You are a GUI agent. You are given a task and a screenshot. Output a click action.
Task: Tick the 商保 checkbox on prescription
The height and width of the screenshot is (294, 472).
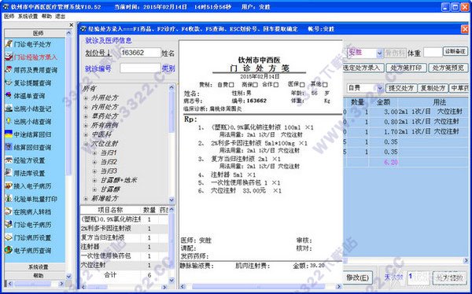pos(255,85)
